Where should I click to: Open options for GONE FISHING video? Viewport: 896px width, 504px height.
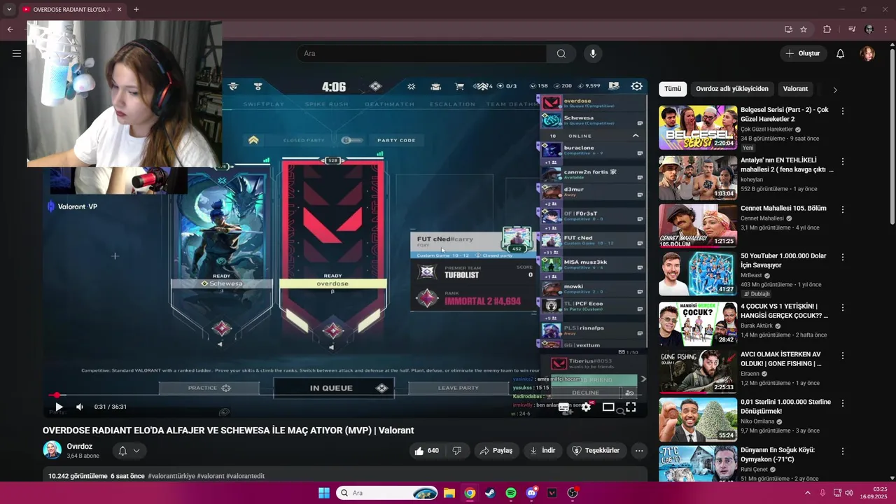point(843,355)
